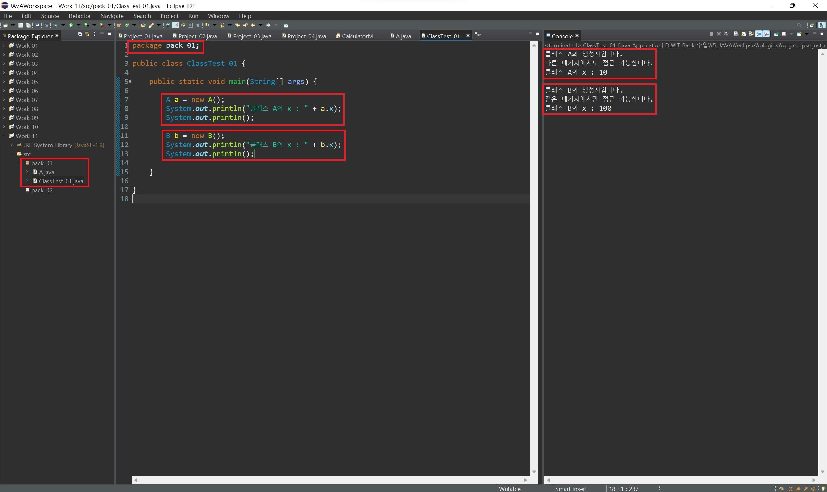The image size is (827, 492).
Task: Open the Refactor menu
Action: (80, 16)
